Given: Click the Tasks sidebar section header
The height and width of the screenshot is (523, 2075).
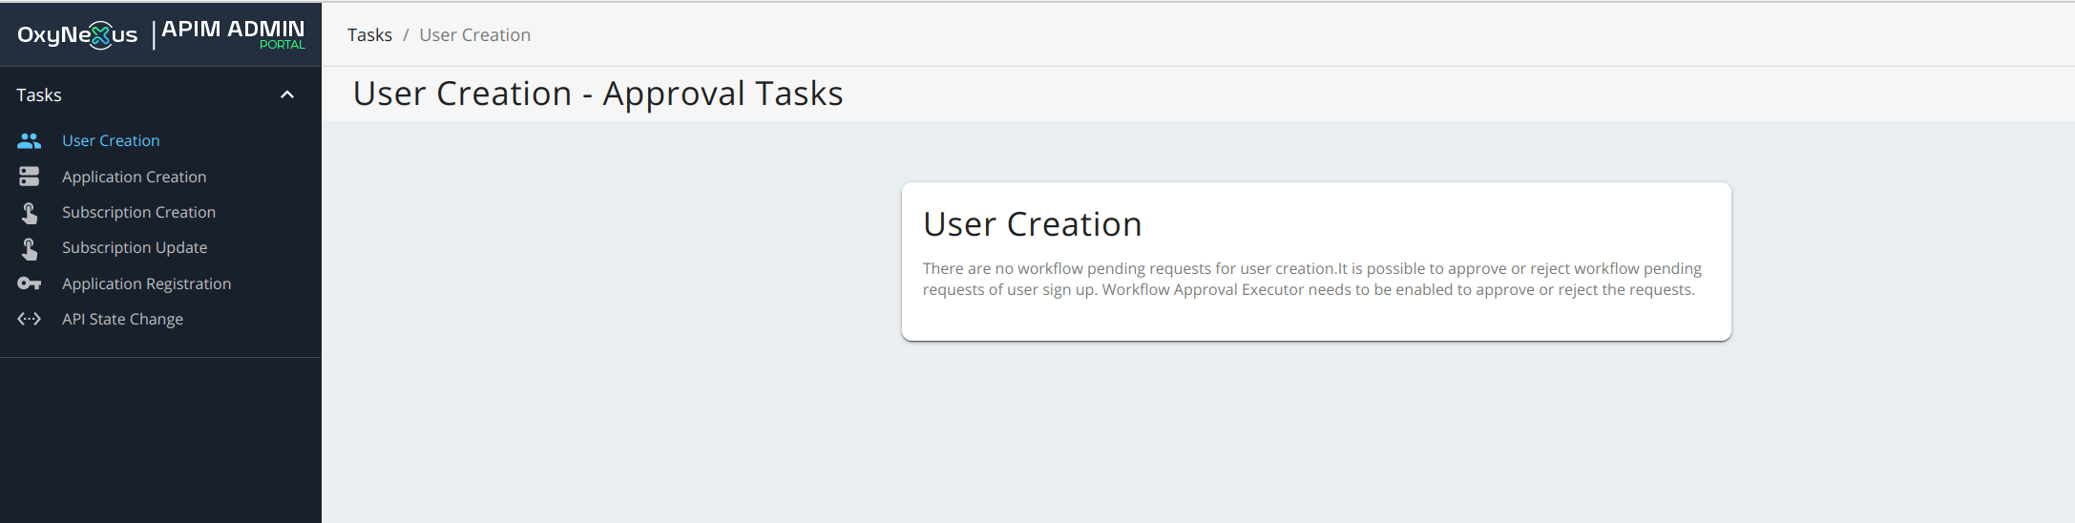Looking at the screenshot, I should 160,94.
